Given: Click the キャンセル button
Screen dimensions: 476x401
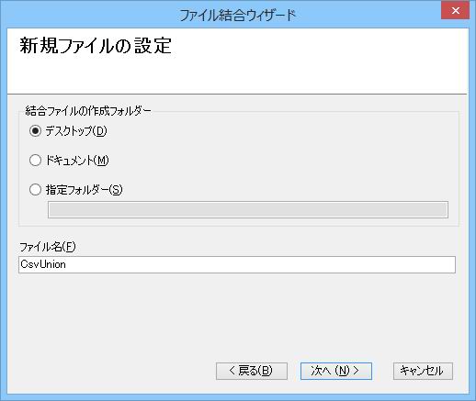Looking at the screenshot, I should click(x=423, y=371).
